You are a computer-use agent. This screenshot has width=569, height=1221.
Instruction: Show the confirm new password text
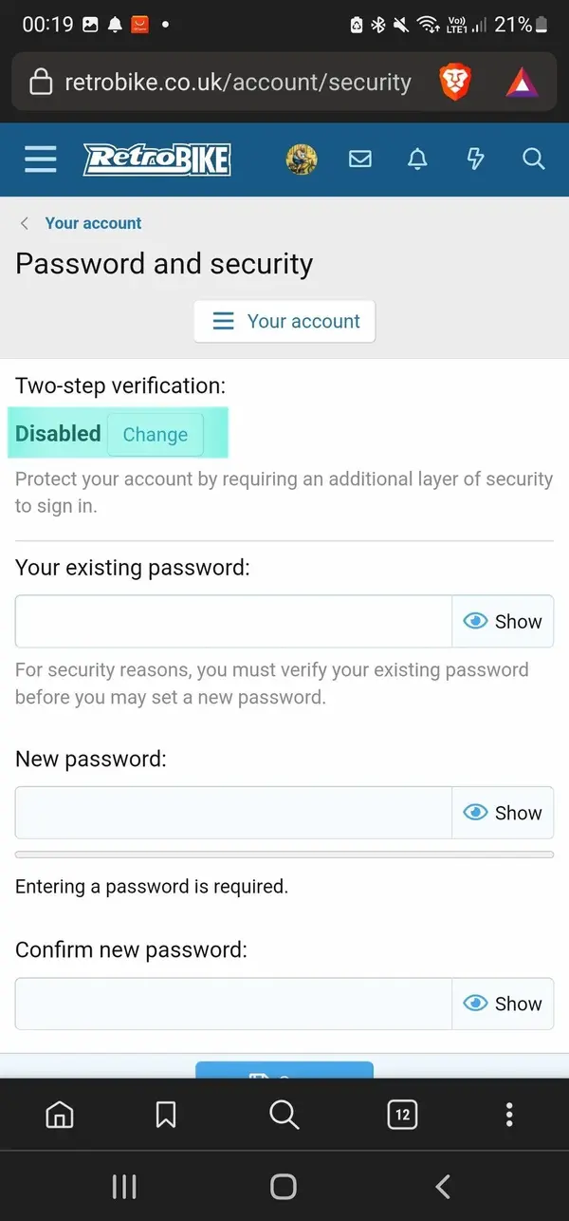tap(503, 1004)
